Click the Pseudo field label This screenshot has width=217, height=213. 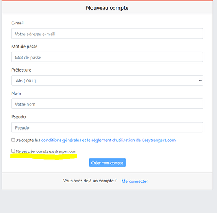point(19,116)
